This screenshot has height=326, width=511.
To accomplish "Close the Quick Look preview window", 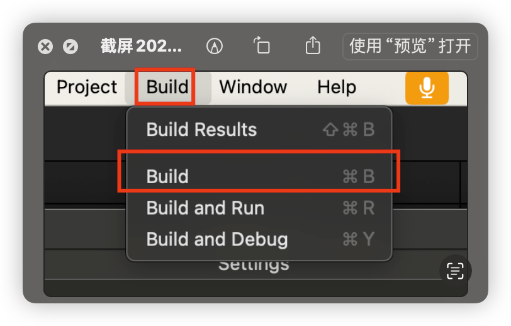I will (x=45, y=47).
